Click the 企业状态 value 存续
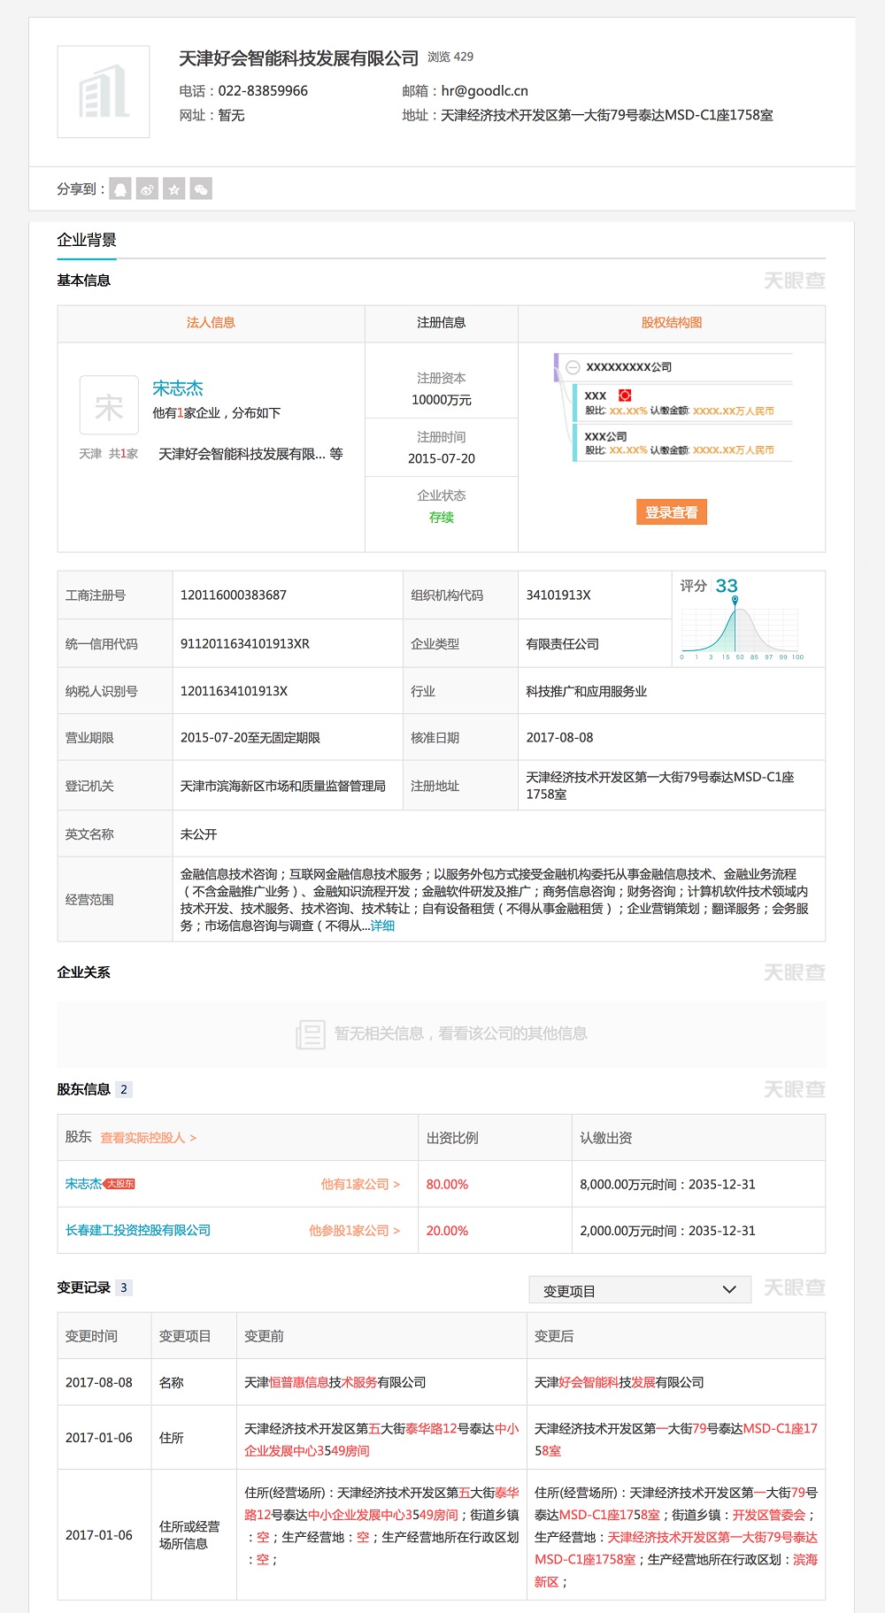 [x=442, y=518]
